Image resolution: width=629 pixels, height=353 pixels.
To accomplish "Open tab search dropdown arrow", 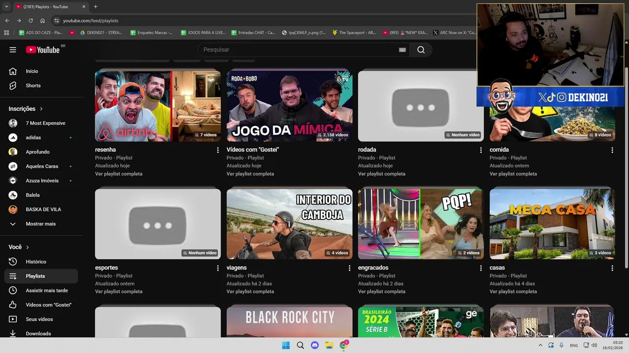I will (x=6, y=7).
